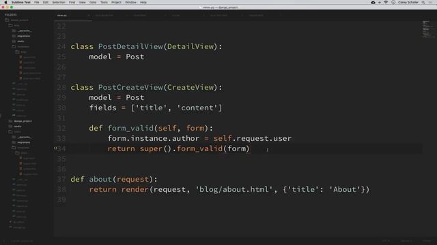437x245 pixels.
Task: Open the Sublime Text application menu
Action: [x=21, y=2]
